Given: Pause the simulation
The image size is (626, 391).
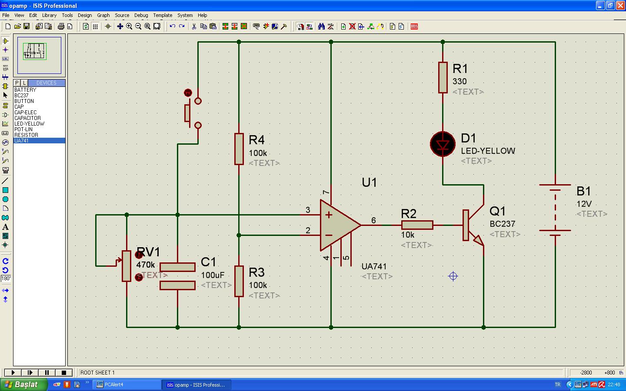Looking at the screenshot, I should point(47,372).
